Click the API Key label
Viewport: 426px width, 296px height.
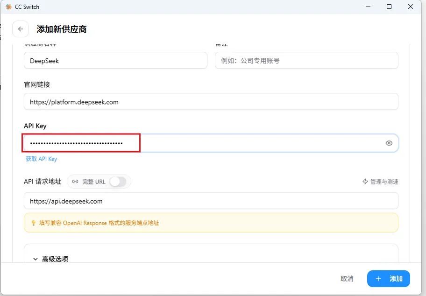tap(35, 126)
